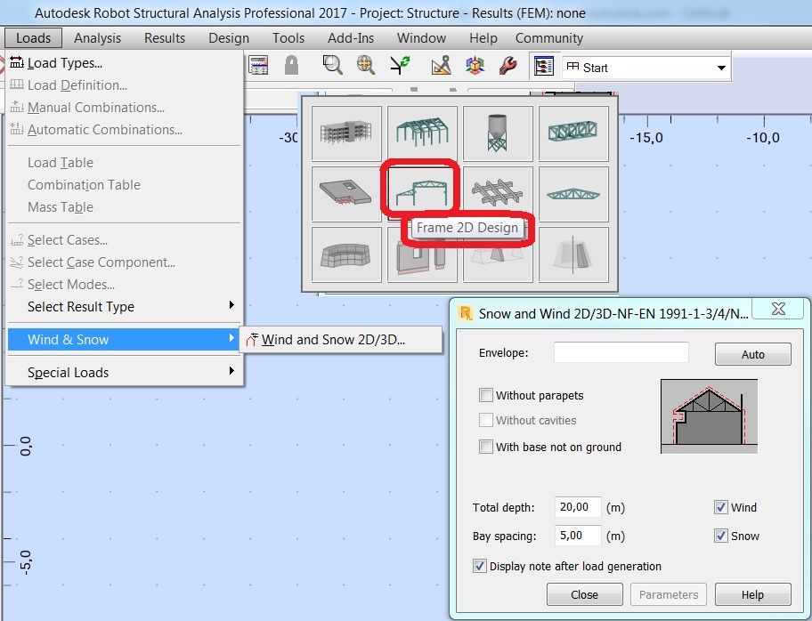Click the Auto envelope button
The width and height of the screenshot is (812, 621).
click(753, 354)
